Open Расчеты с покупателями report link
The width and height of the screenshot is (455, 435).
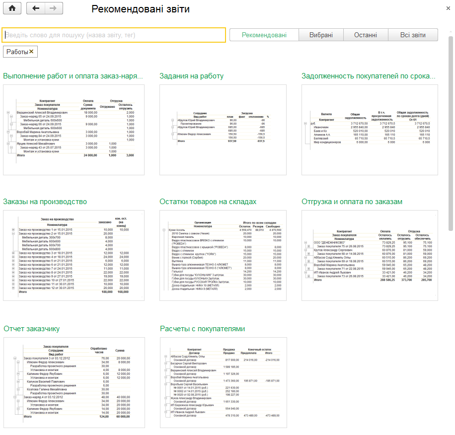203,329
